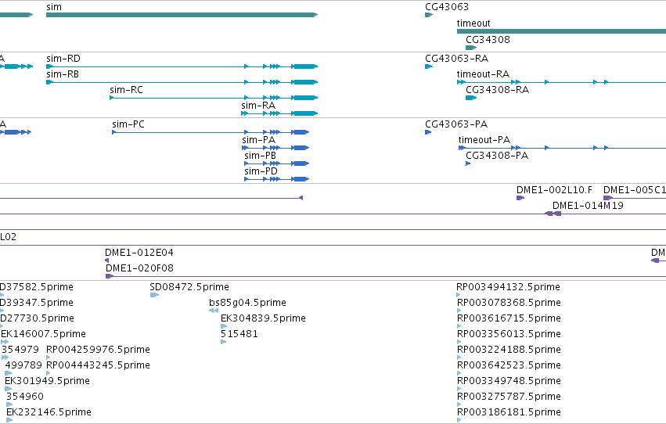Click the CG34308-PA arrow glyph

pyautogui.click(x=468, y=163)
